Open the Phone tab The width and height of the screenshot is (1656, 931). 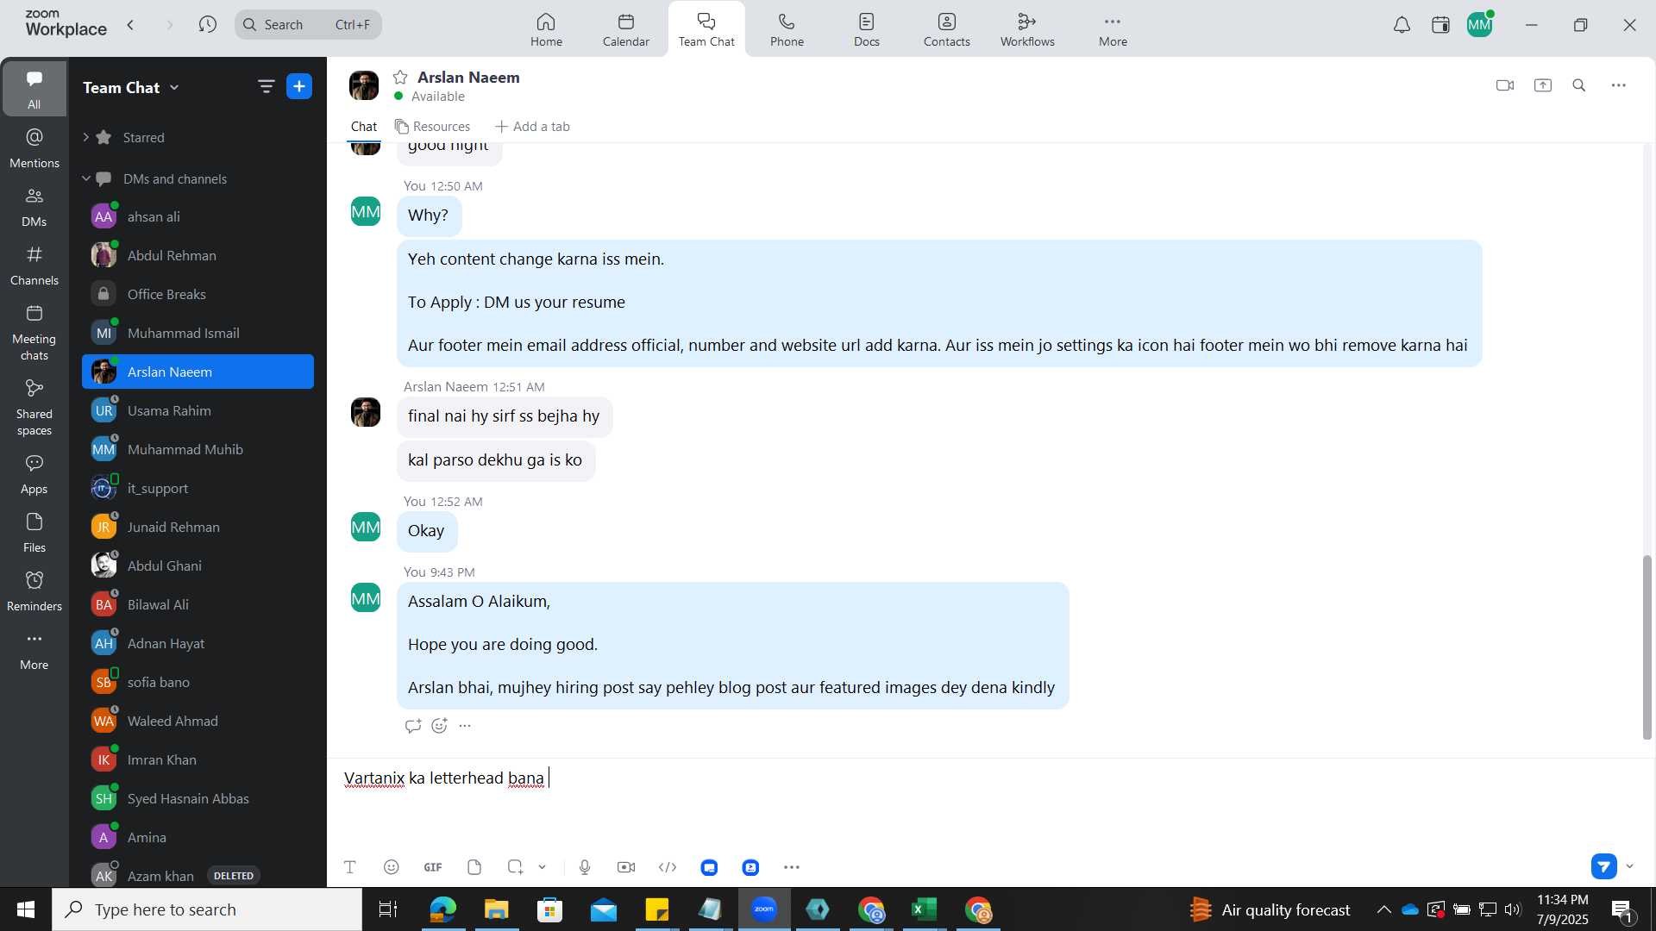pos(787,29)
